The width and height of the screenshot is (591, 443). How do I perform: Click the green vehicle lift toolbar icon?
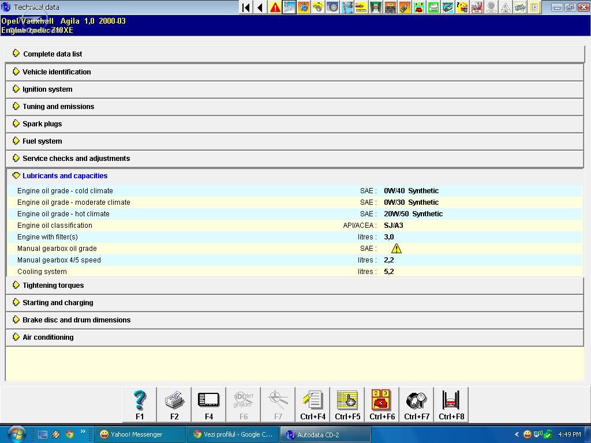[x=376, y=7]
